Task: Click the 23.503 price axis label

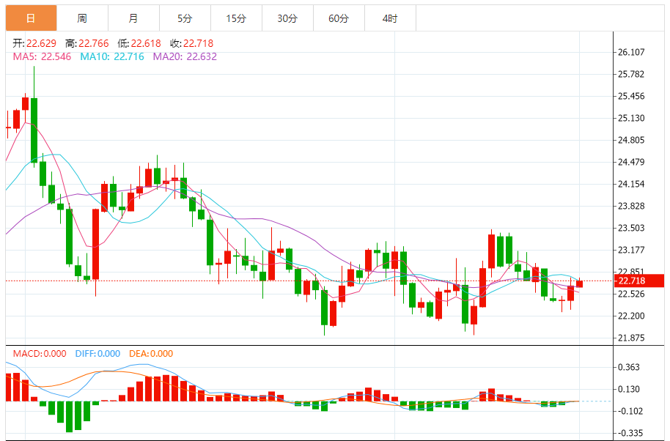Action: tap(631, 229)
